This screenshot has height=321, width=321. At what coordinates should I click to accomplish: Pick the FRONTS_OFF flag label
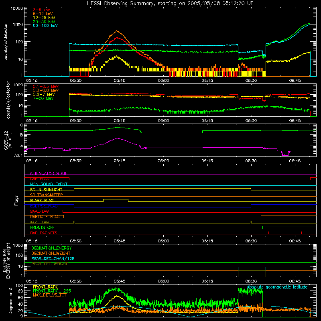point(42,228)
